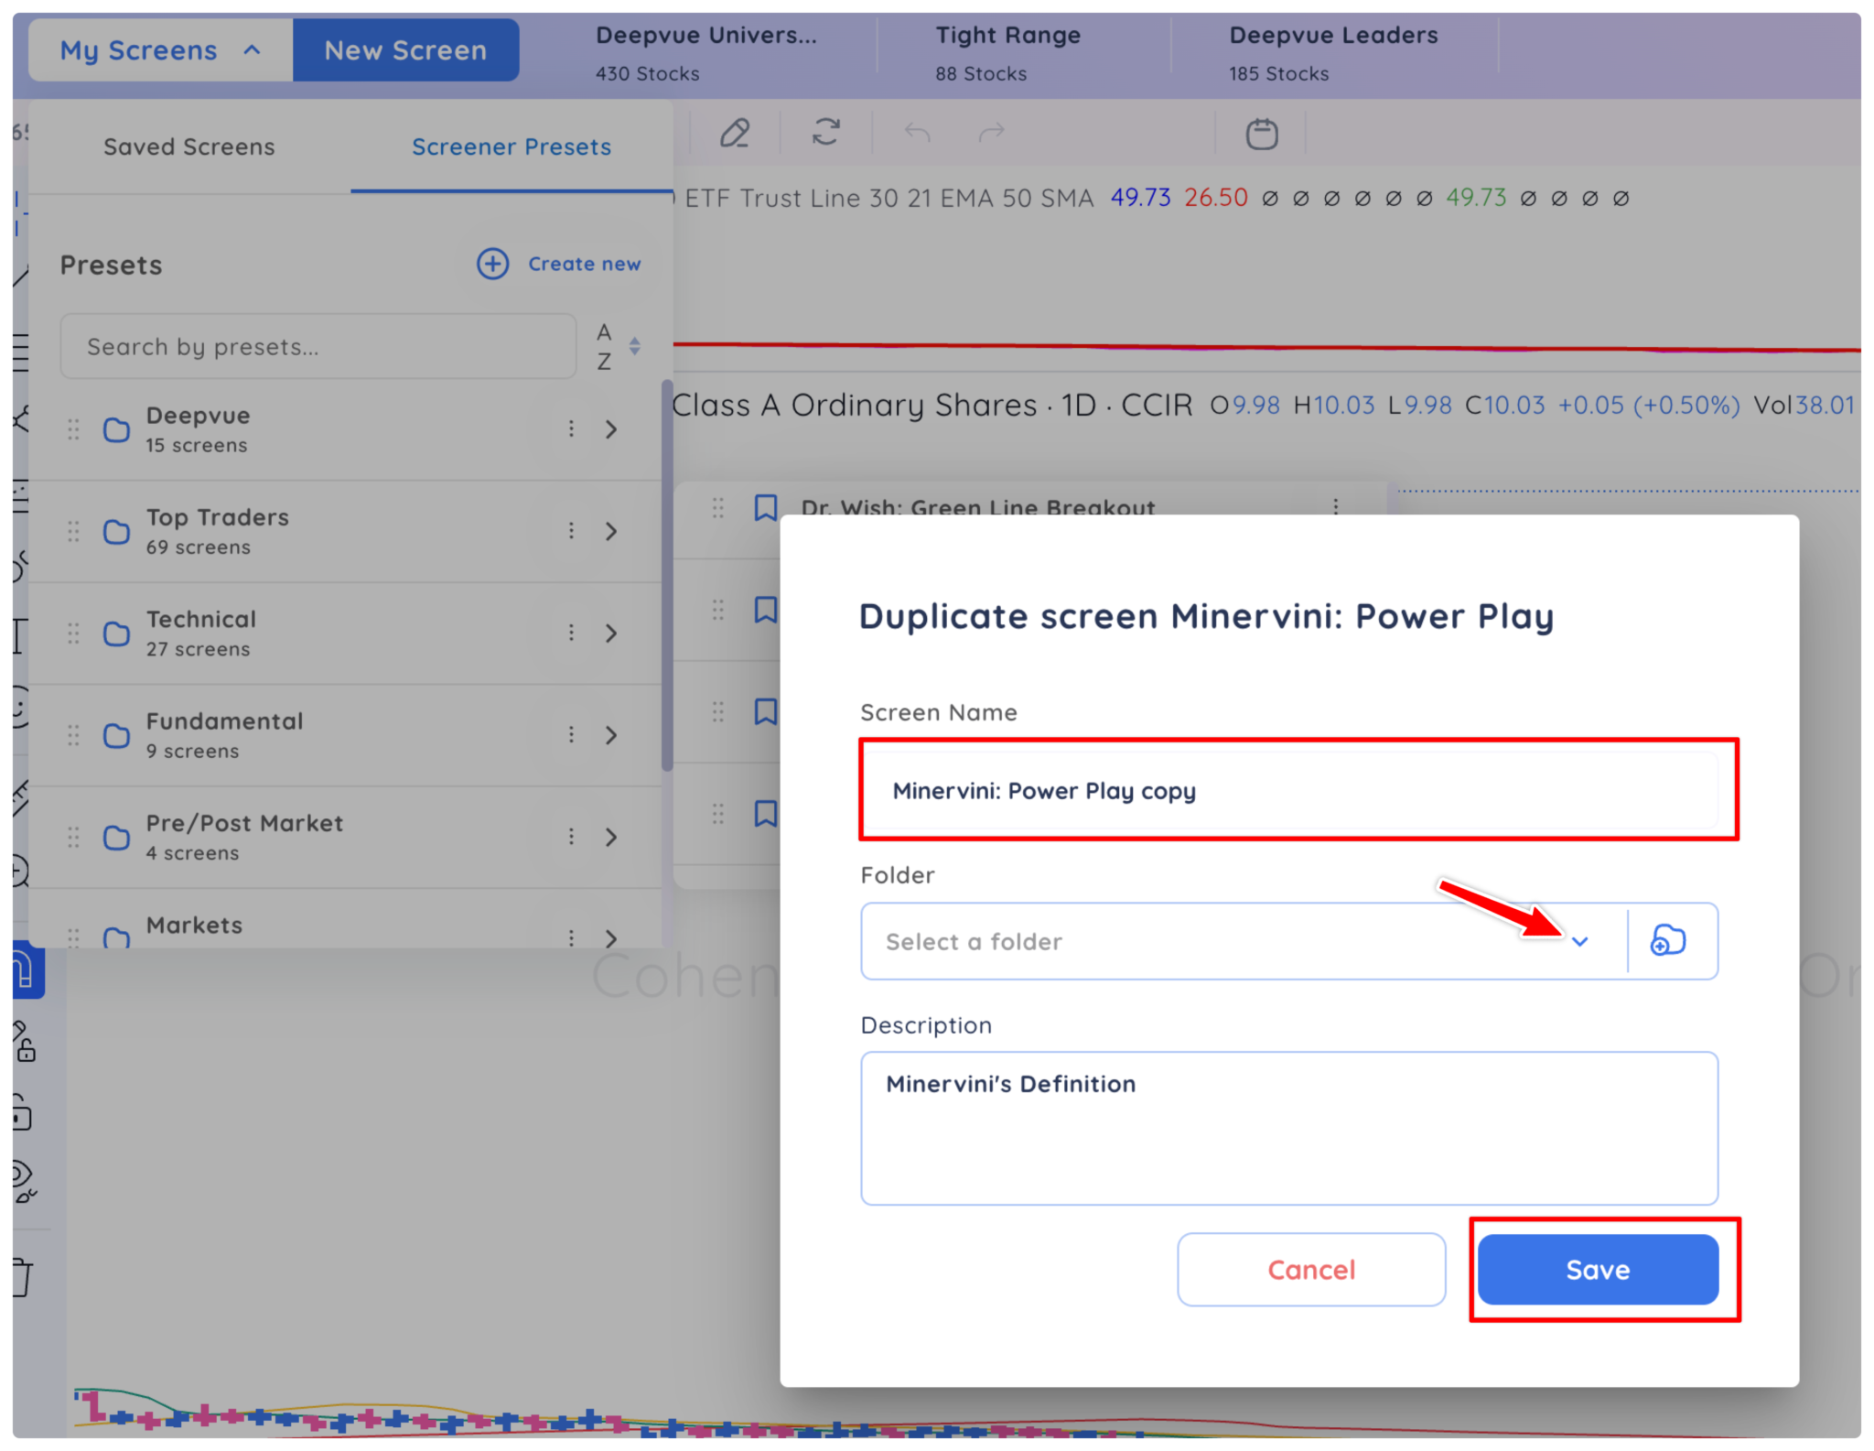Viewport: 1874px width, 1451px height.
Task: Click the undo arrow icon
Action: (917, 134)
